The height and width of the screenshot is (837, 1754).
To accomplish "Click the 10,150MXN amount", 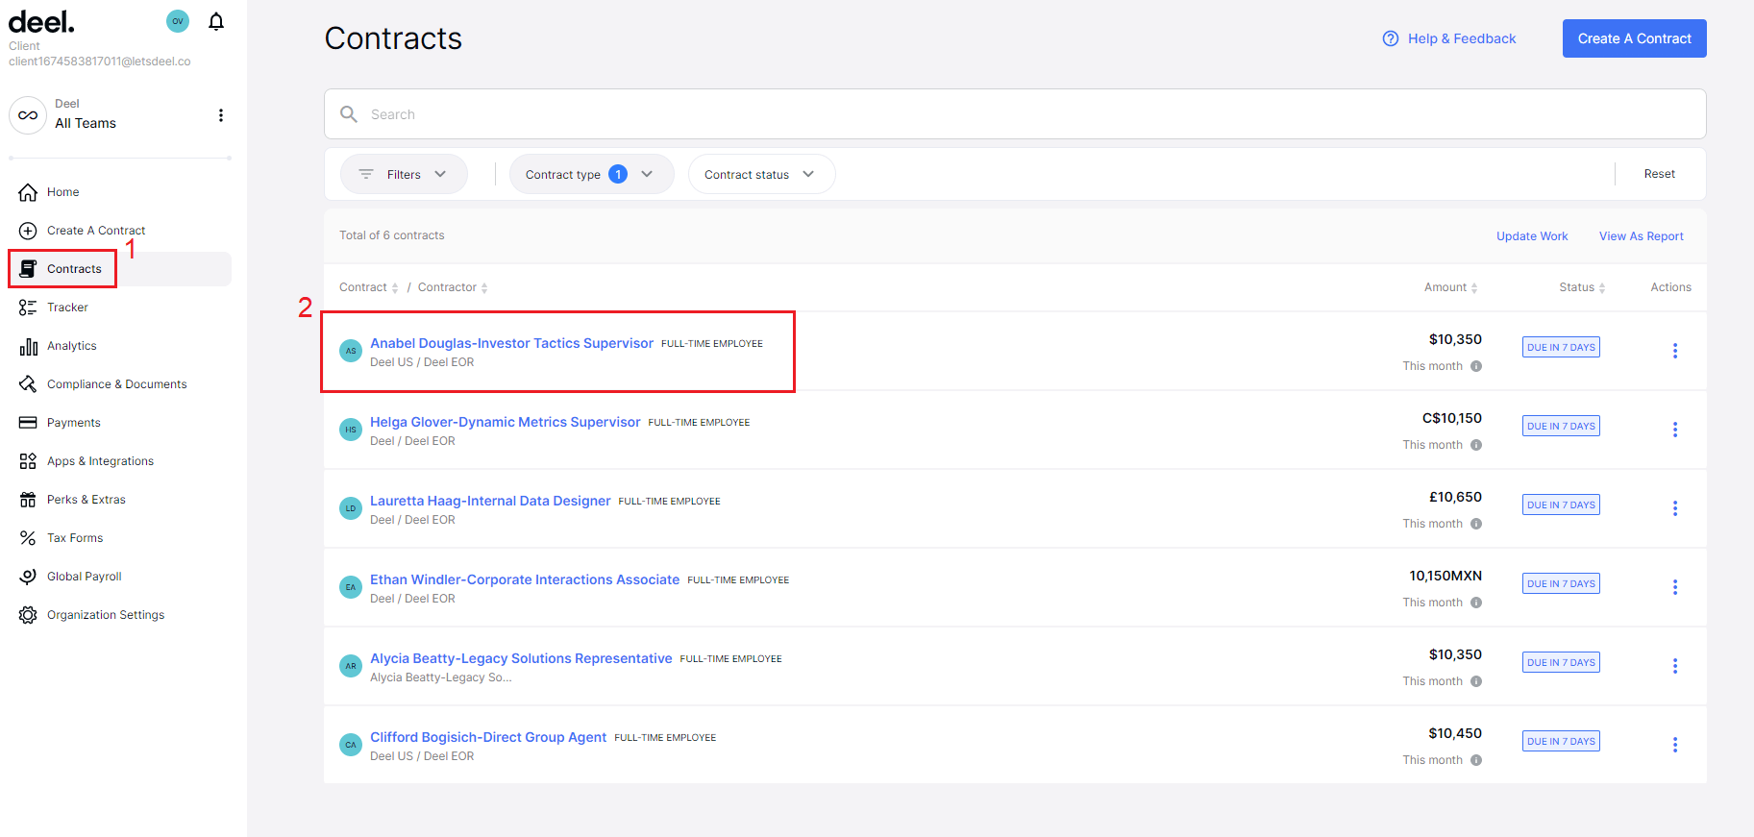I will point(1445,576).
